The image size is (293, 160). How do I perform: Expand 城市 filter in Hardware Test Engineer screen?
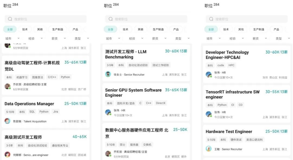[x=214, y=39]
